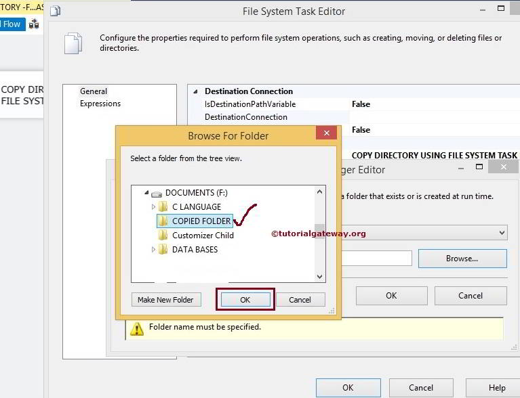Minimize the File System Task Editor window
The image size is (520, 398).
point(483,11)
